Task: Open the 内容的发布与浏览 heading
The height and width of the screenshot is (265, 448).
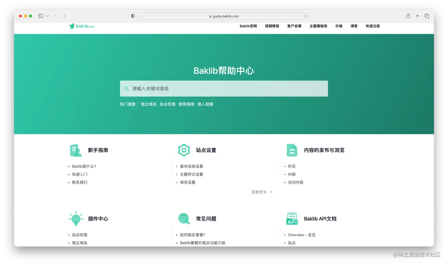Action: click(x=324, y=150)
